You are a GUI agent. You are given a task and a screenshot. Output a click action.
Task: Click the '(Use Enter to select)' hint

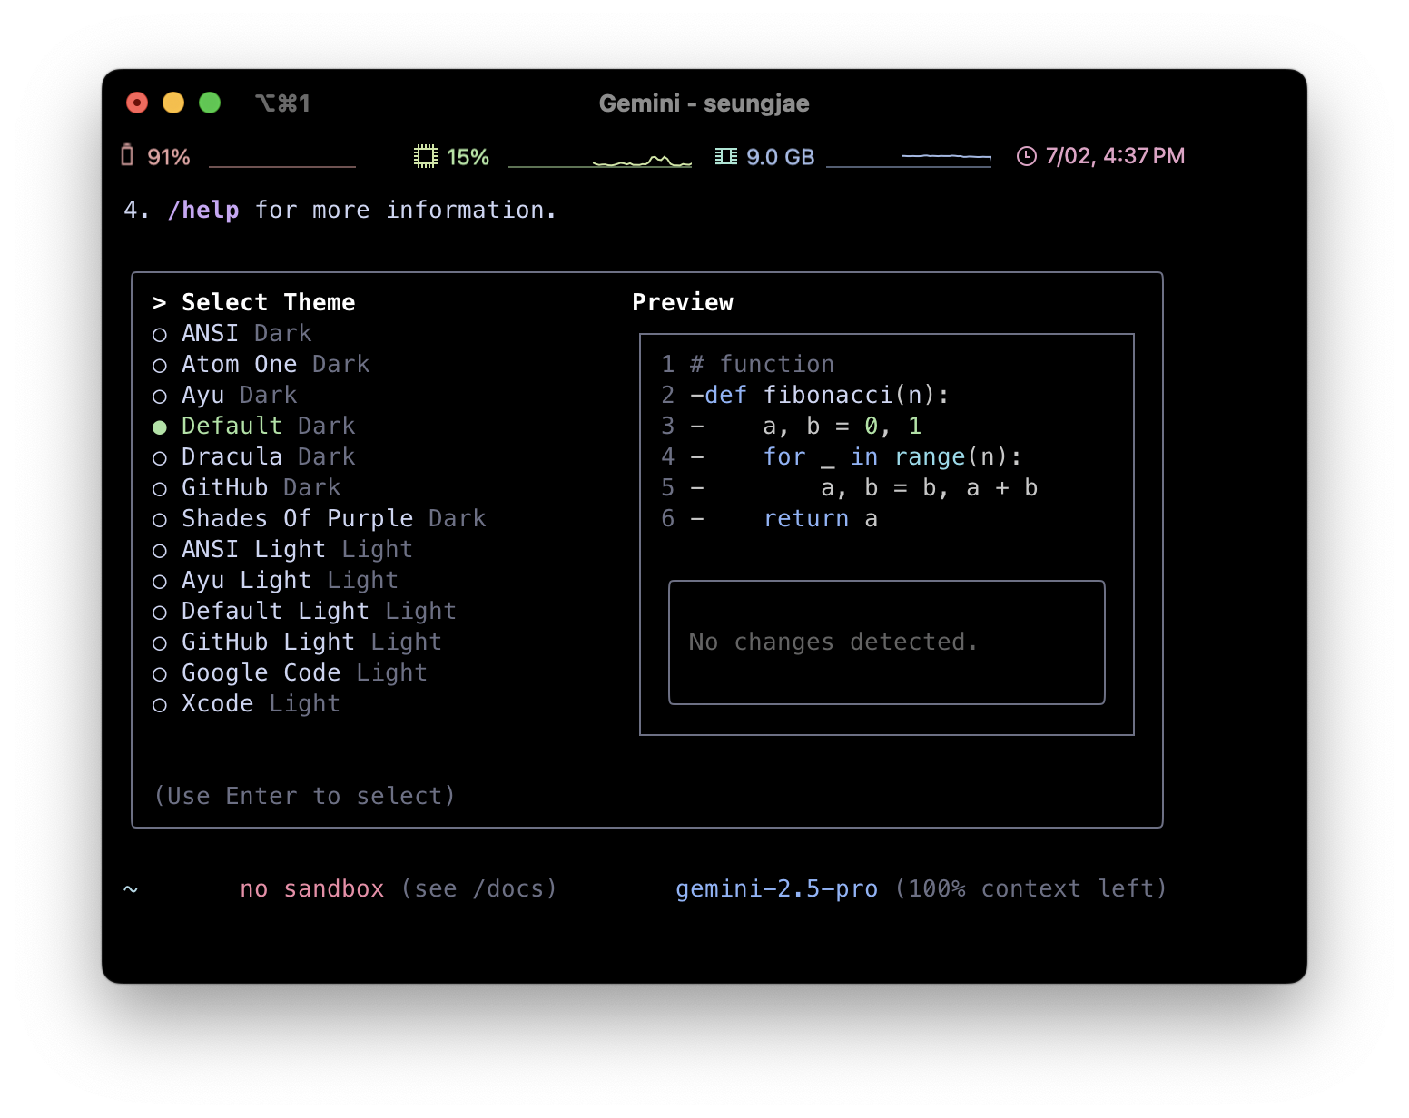304,796
